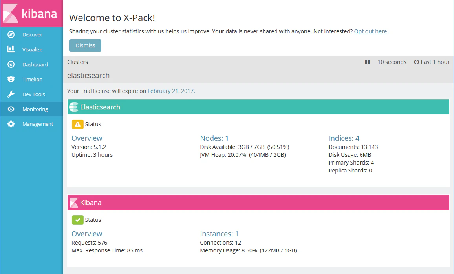
Task: Click Version: 5.1.2 text
Action: pyautogui.click(x=89, y=147)
